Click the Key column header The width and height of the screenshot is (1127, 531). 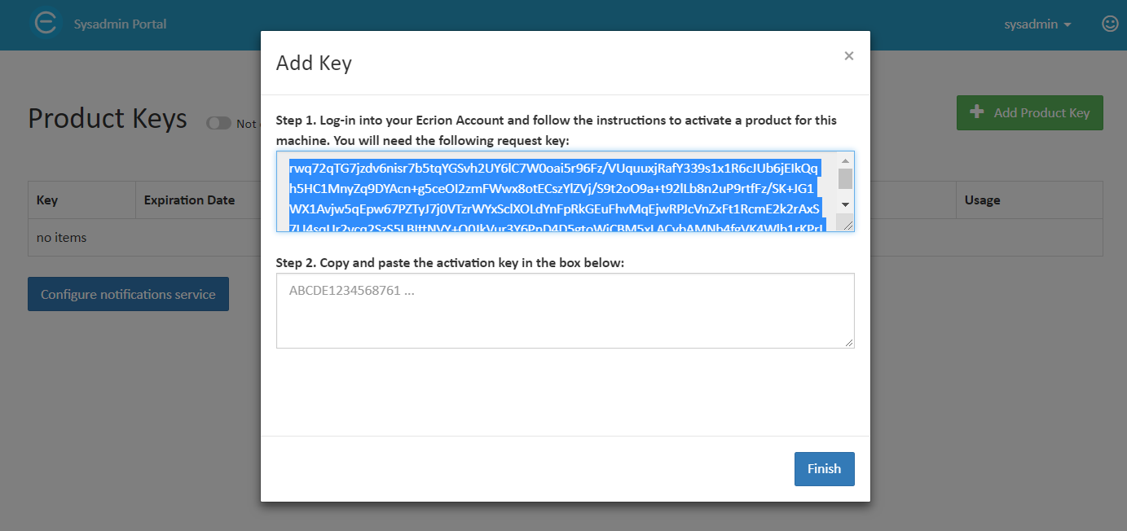(47, 200)
